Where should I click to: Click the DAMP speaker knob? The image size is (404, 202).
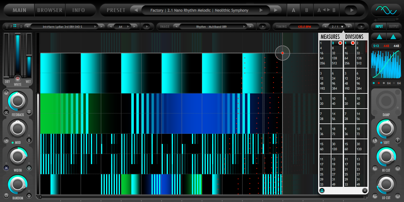(386, 101)
